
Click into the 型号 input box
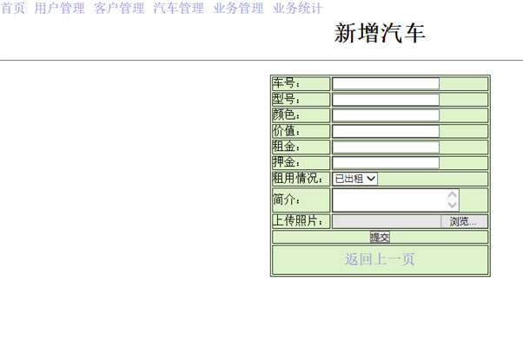coord(386,100)
